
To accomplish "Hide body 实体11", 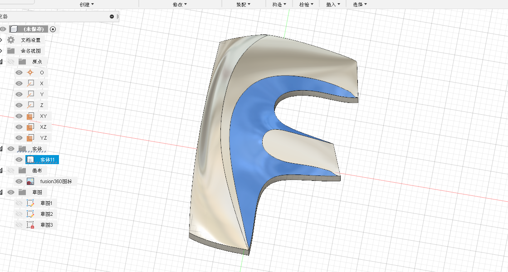I will tap(19, 160).
